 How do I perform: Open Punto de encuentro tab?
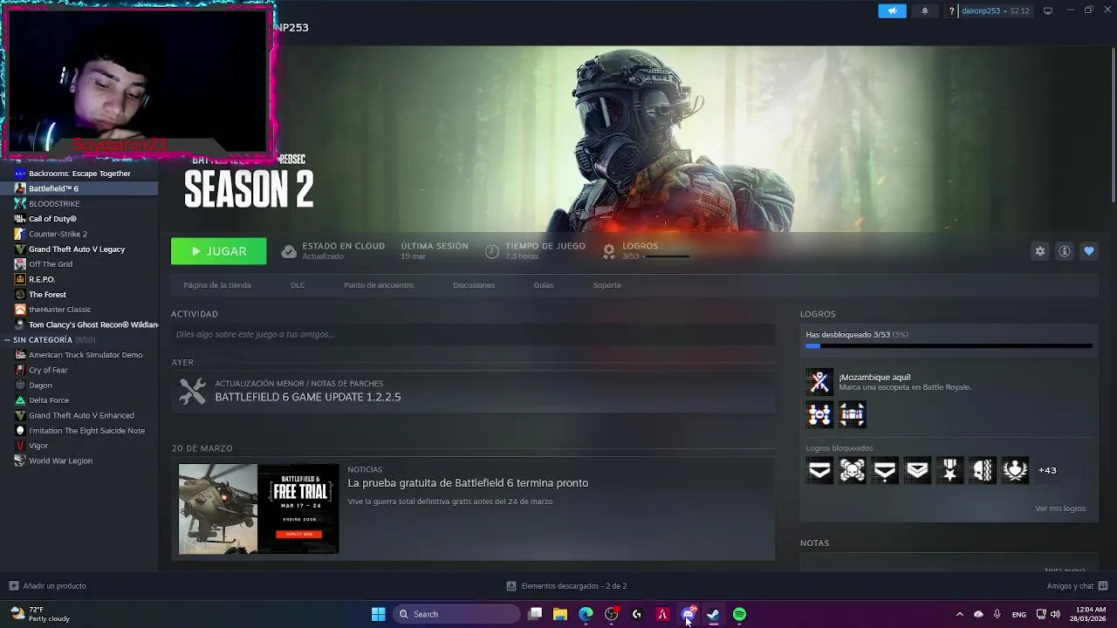(x=379, y=285)
